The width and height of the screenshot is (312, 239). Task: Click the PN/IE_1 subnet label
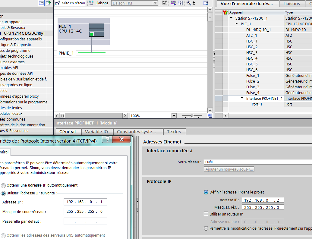click(x=66, y=53)
